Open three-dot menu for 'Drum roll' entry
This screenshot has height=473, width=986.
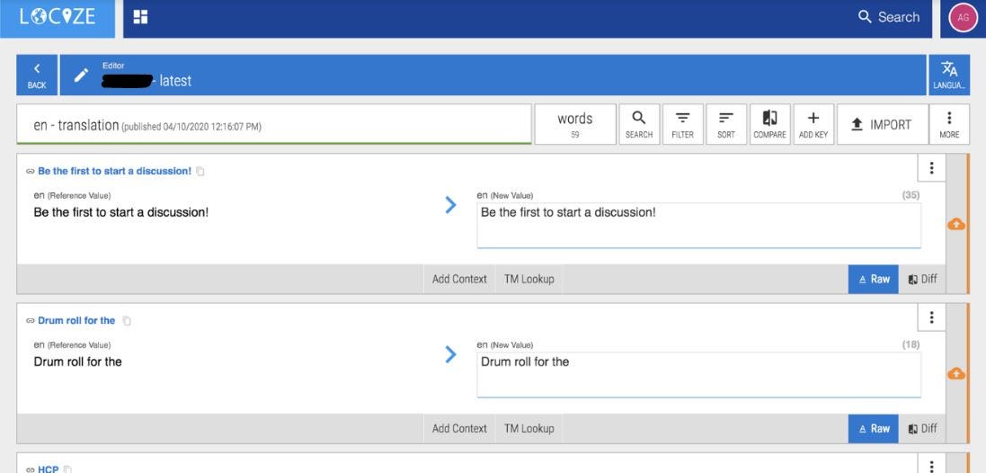[931, 317]
